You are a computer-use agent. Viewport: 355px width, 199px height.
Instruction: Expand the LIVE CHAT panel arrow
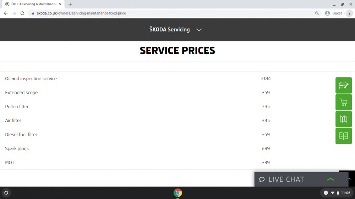pos(331,180)
